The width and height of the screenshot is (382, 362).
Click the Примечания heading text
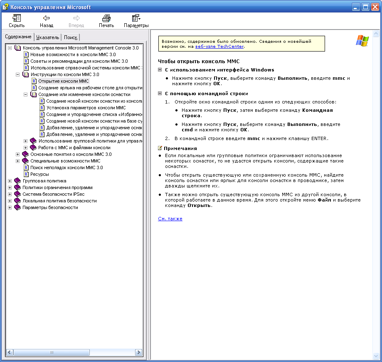(180, 148)
